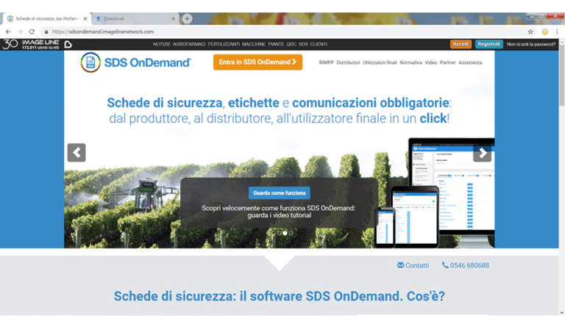The width and height of the screenshot is (565, 332).
Task: Click the Contatti envelope link
Action: coord(413,265)
